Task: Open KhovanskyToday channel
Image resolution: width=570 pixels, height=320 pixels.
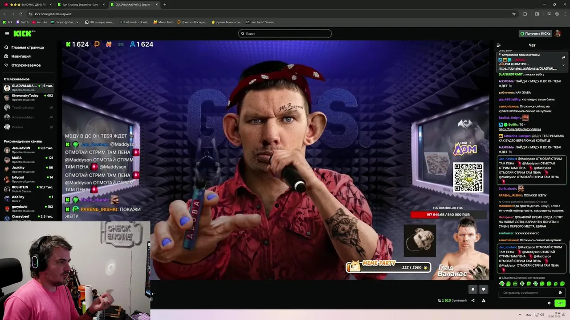Action: pos(28,97)
